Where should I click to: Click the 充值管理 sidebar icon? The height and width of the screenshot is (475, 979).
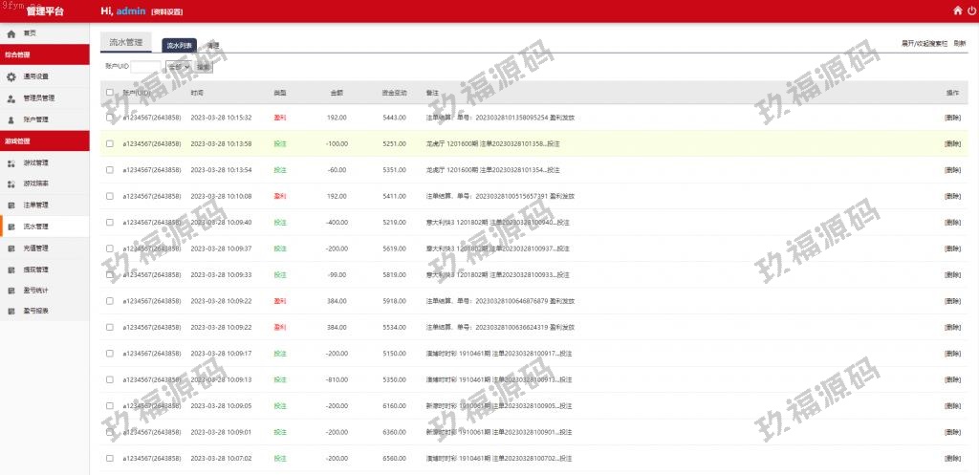11,248
